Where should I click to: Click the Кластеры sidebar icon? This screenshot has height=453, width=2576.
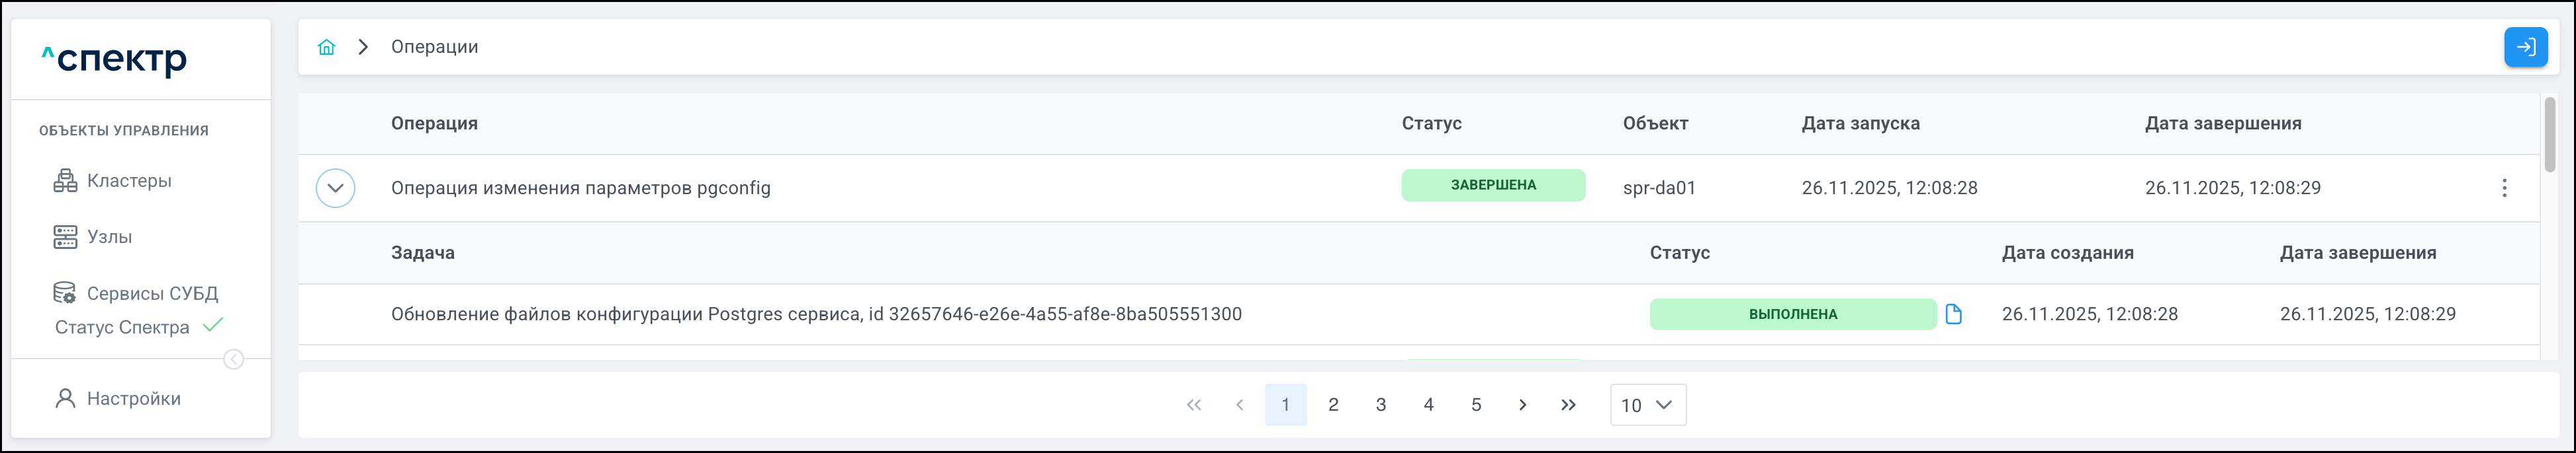(x=65, y=180)
